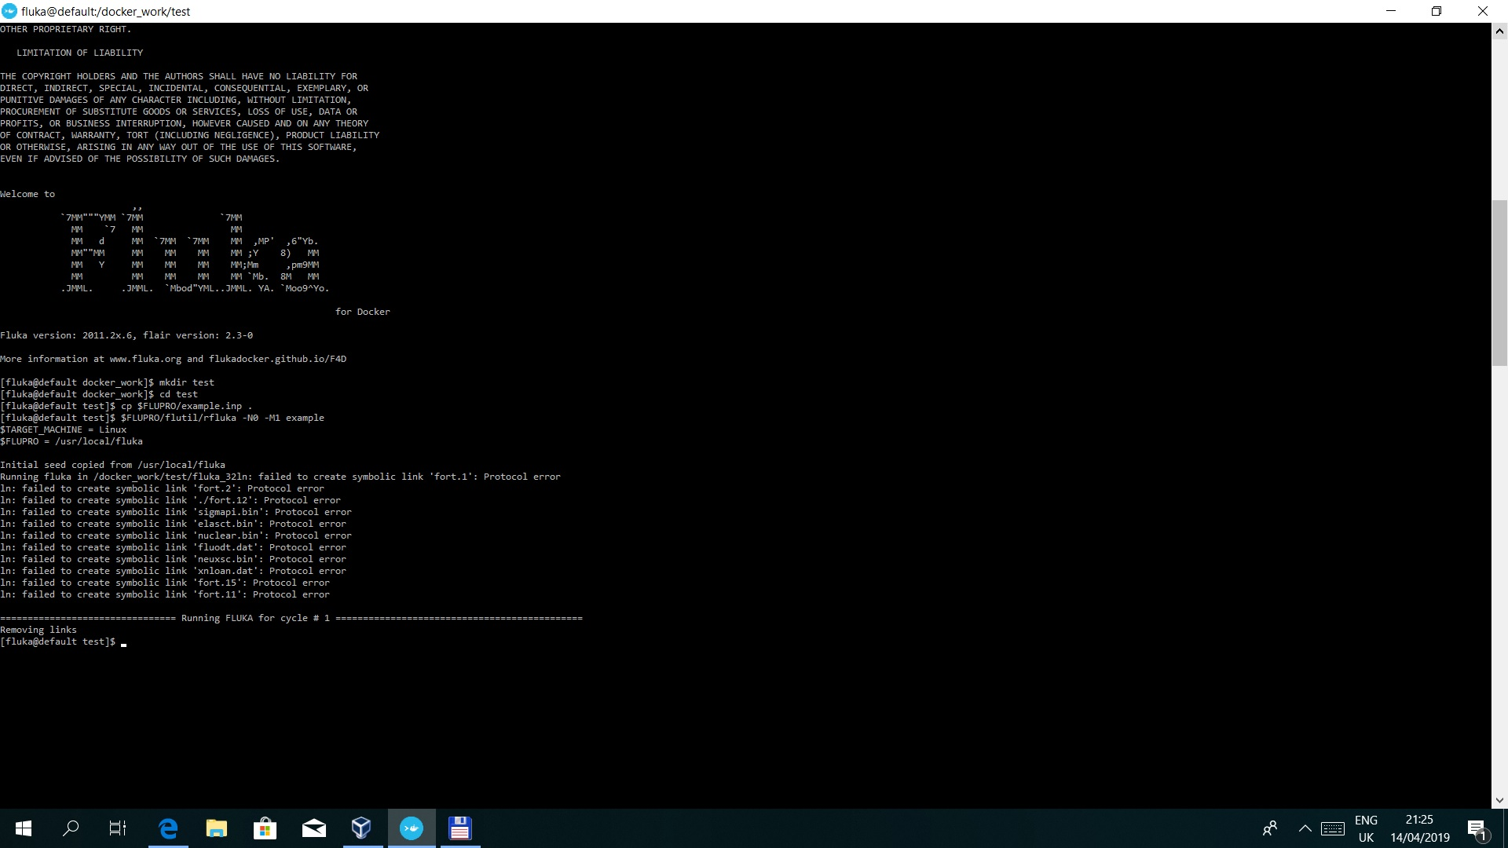Minimize the fluka terminal window
Screen dimensions: 1508x848
click(x=1392, y=11)
